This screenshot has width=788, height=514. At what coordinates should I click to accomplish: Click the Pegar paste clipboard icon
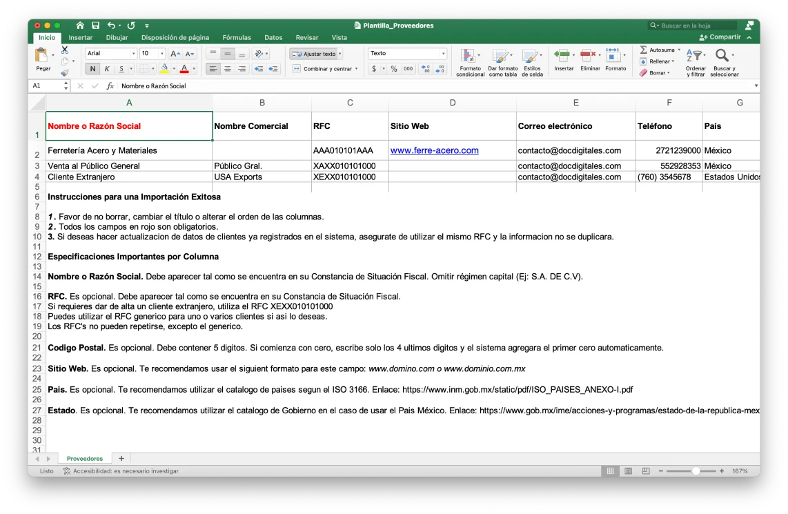point(41,55)
